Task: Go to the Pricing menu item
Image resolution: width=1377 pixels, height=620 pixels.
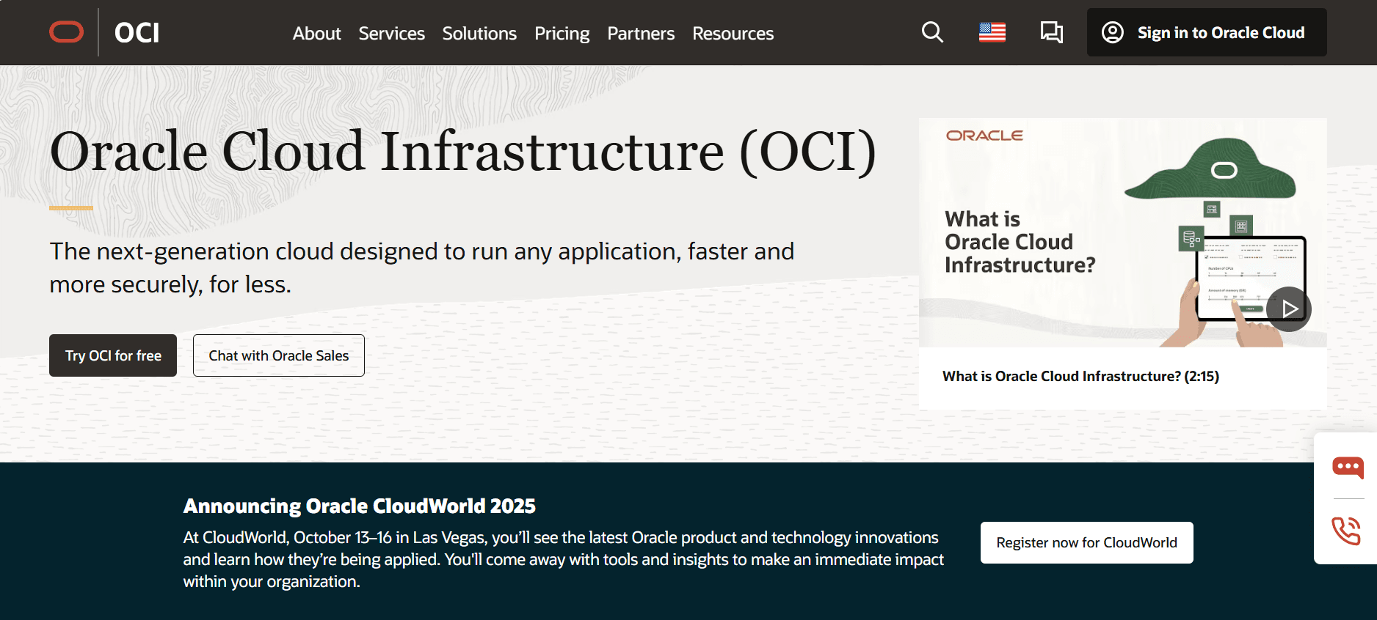Action: [x=562, y=33]
